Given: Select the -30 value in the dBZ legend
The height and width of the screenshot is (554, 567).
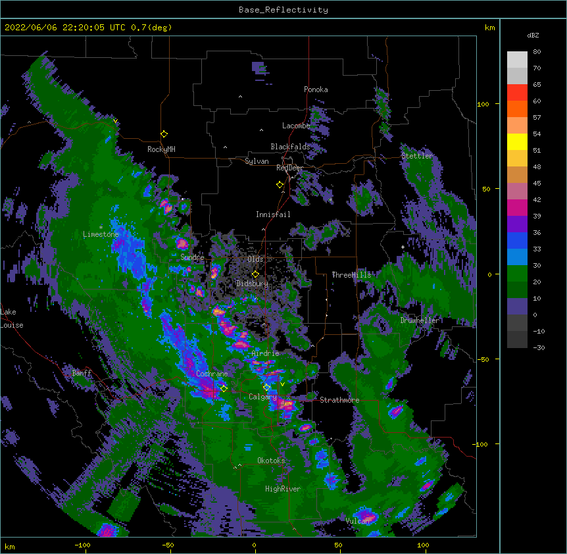Looking at the screenshot, I should [x=539, y=348].
